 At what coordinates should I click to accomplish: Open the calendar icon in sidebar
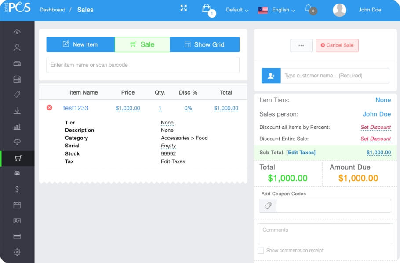click(17, 205)
